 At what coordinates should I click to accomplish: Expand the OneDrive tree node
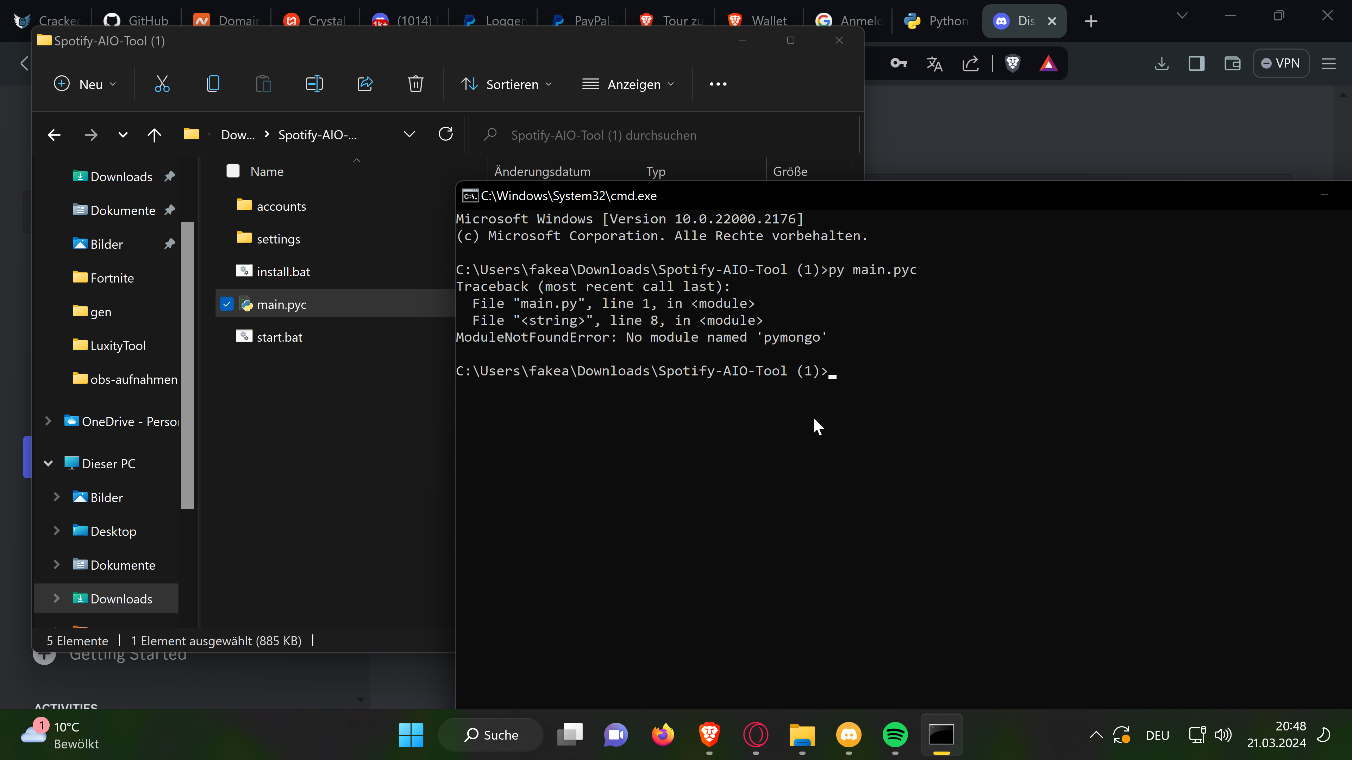pyautogui.click(x=48, y=421)
